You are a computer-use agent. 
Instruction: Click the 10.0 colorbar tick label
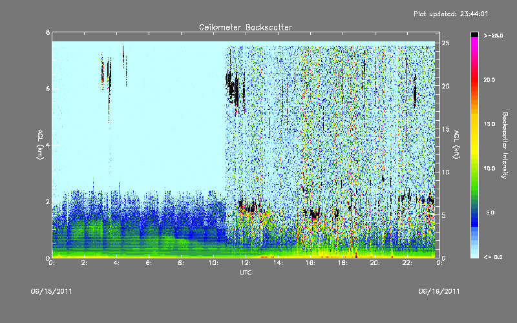point(489,169)
